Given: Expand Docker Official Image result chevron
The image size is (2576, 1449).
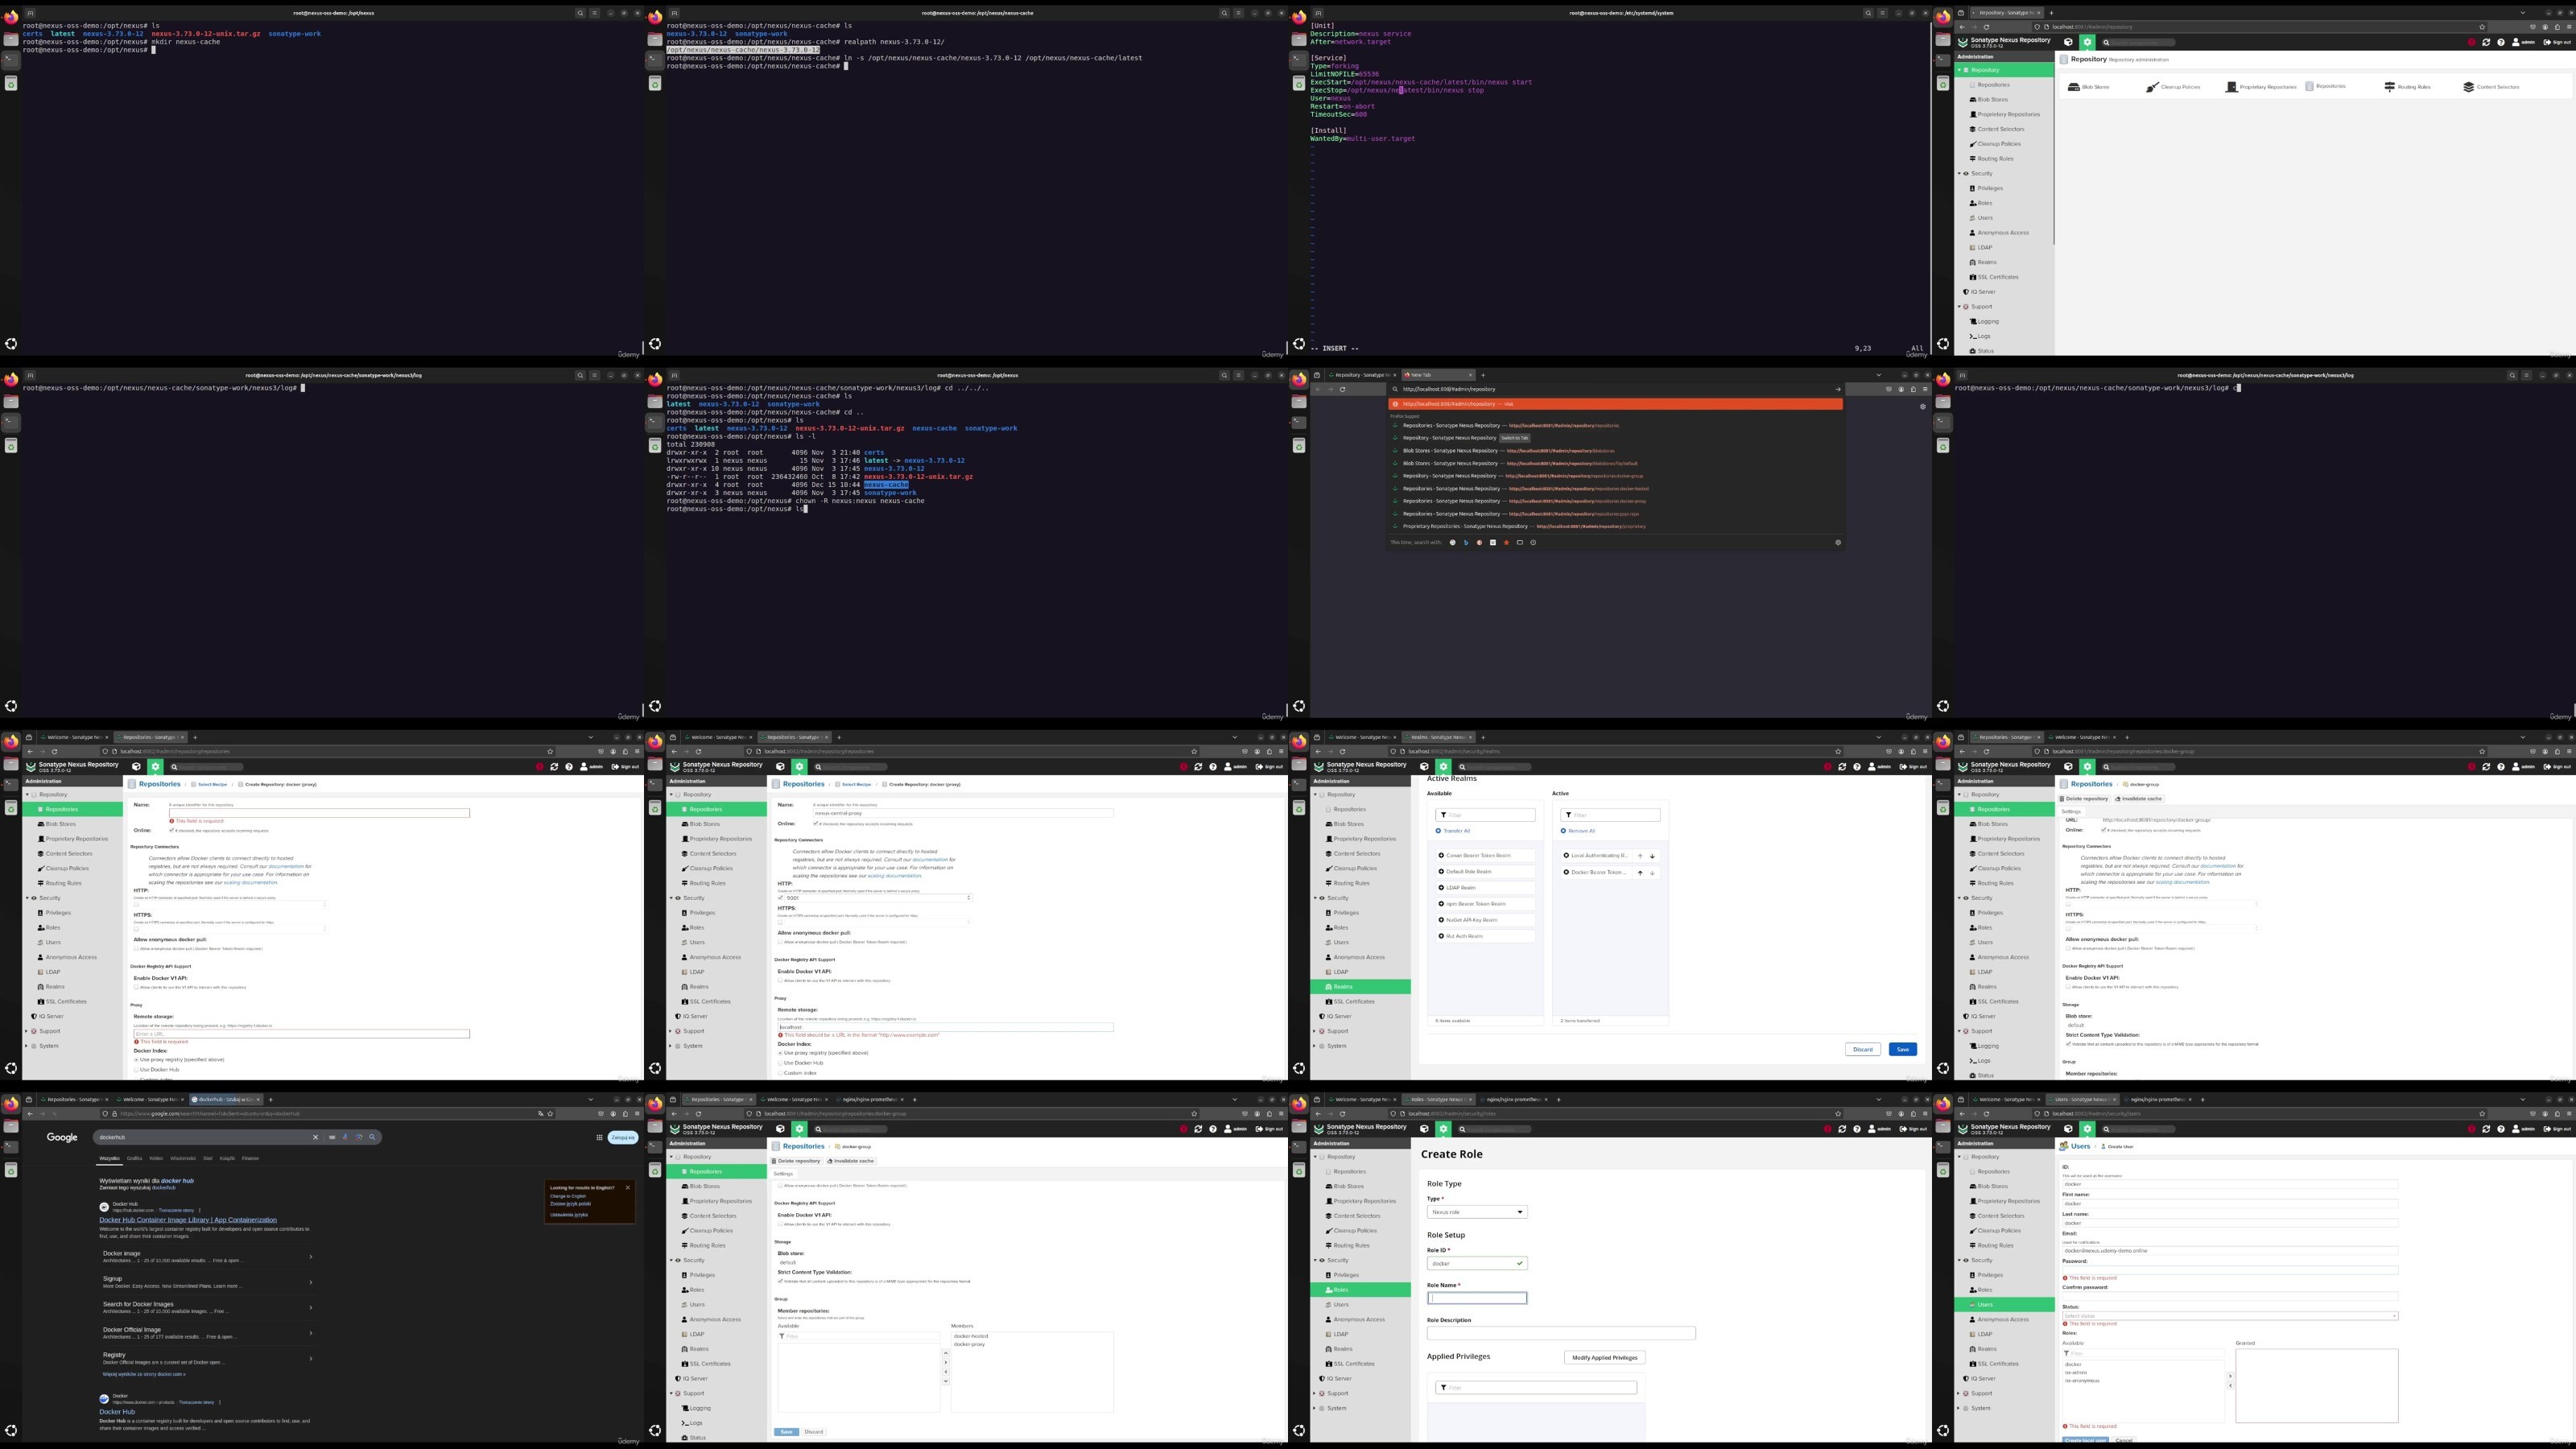Looking at the screenshot, I should [x=310, y=1333].
